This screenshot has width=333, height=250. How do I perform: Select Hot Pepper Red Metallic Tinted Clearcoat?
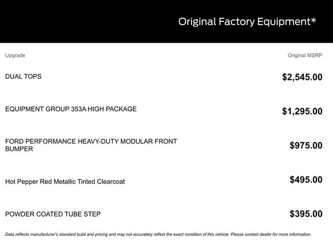tap(65, 182)
